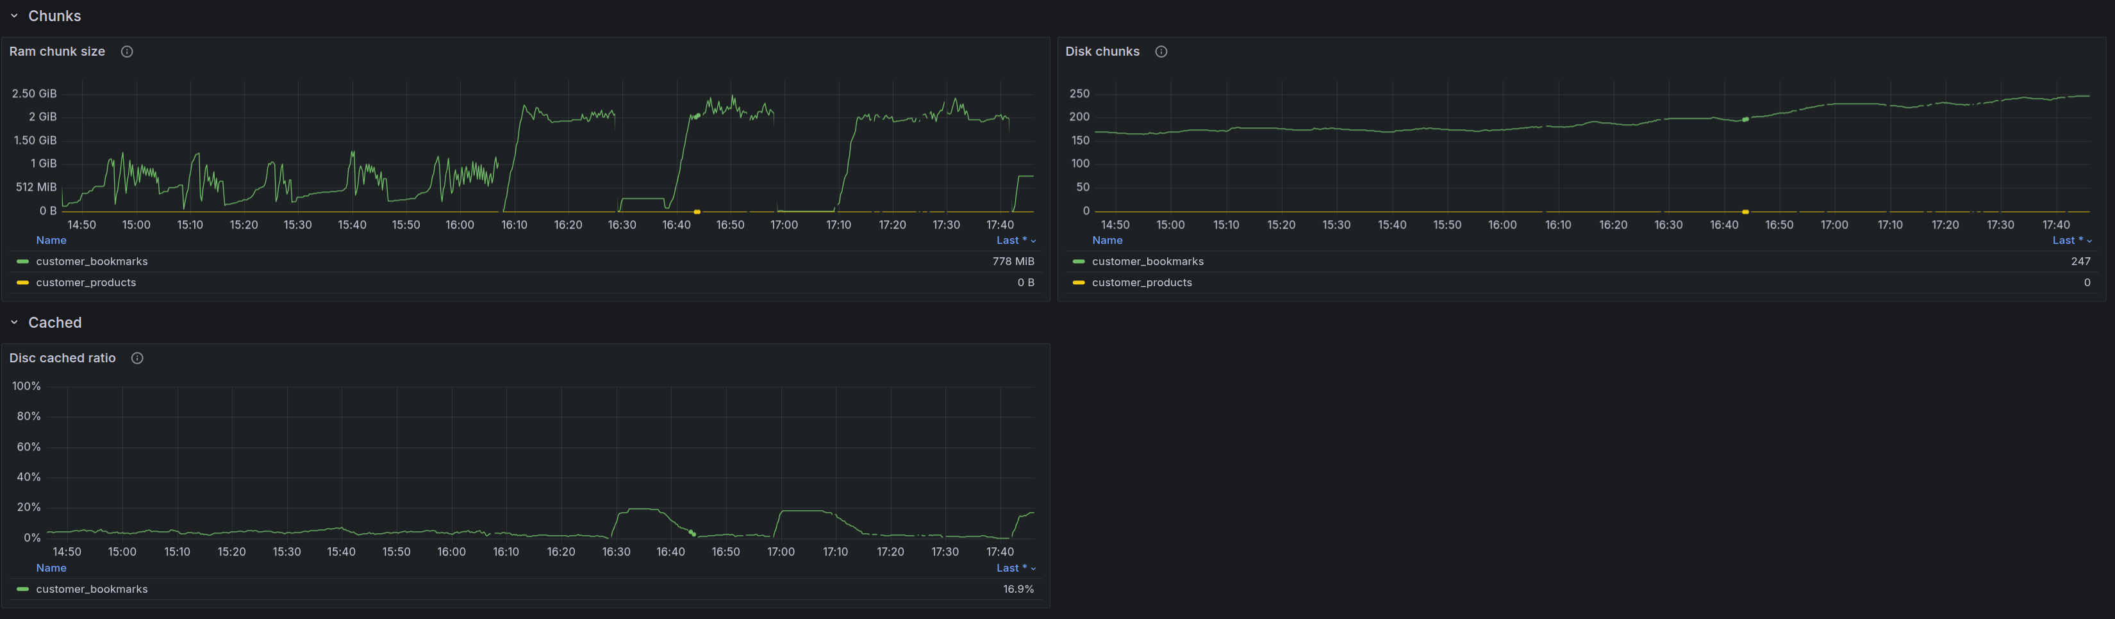Image resolution: width=2115 pixels, height=619 pixels.
Task: Click the info icon beside Ram chunk size
Action: tap(128, 52)
